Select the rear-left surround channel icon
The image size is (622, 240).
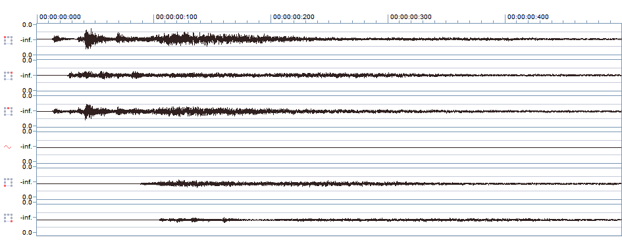(8, 182)
